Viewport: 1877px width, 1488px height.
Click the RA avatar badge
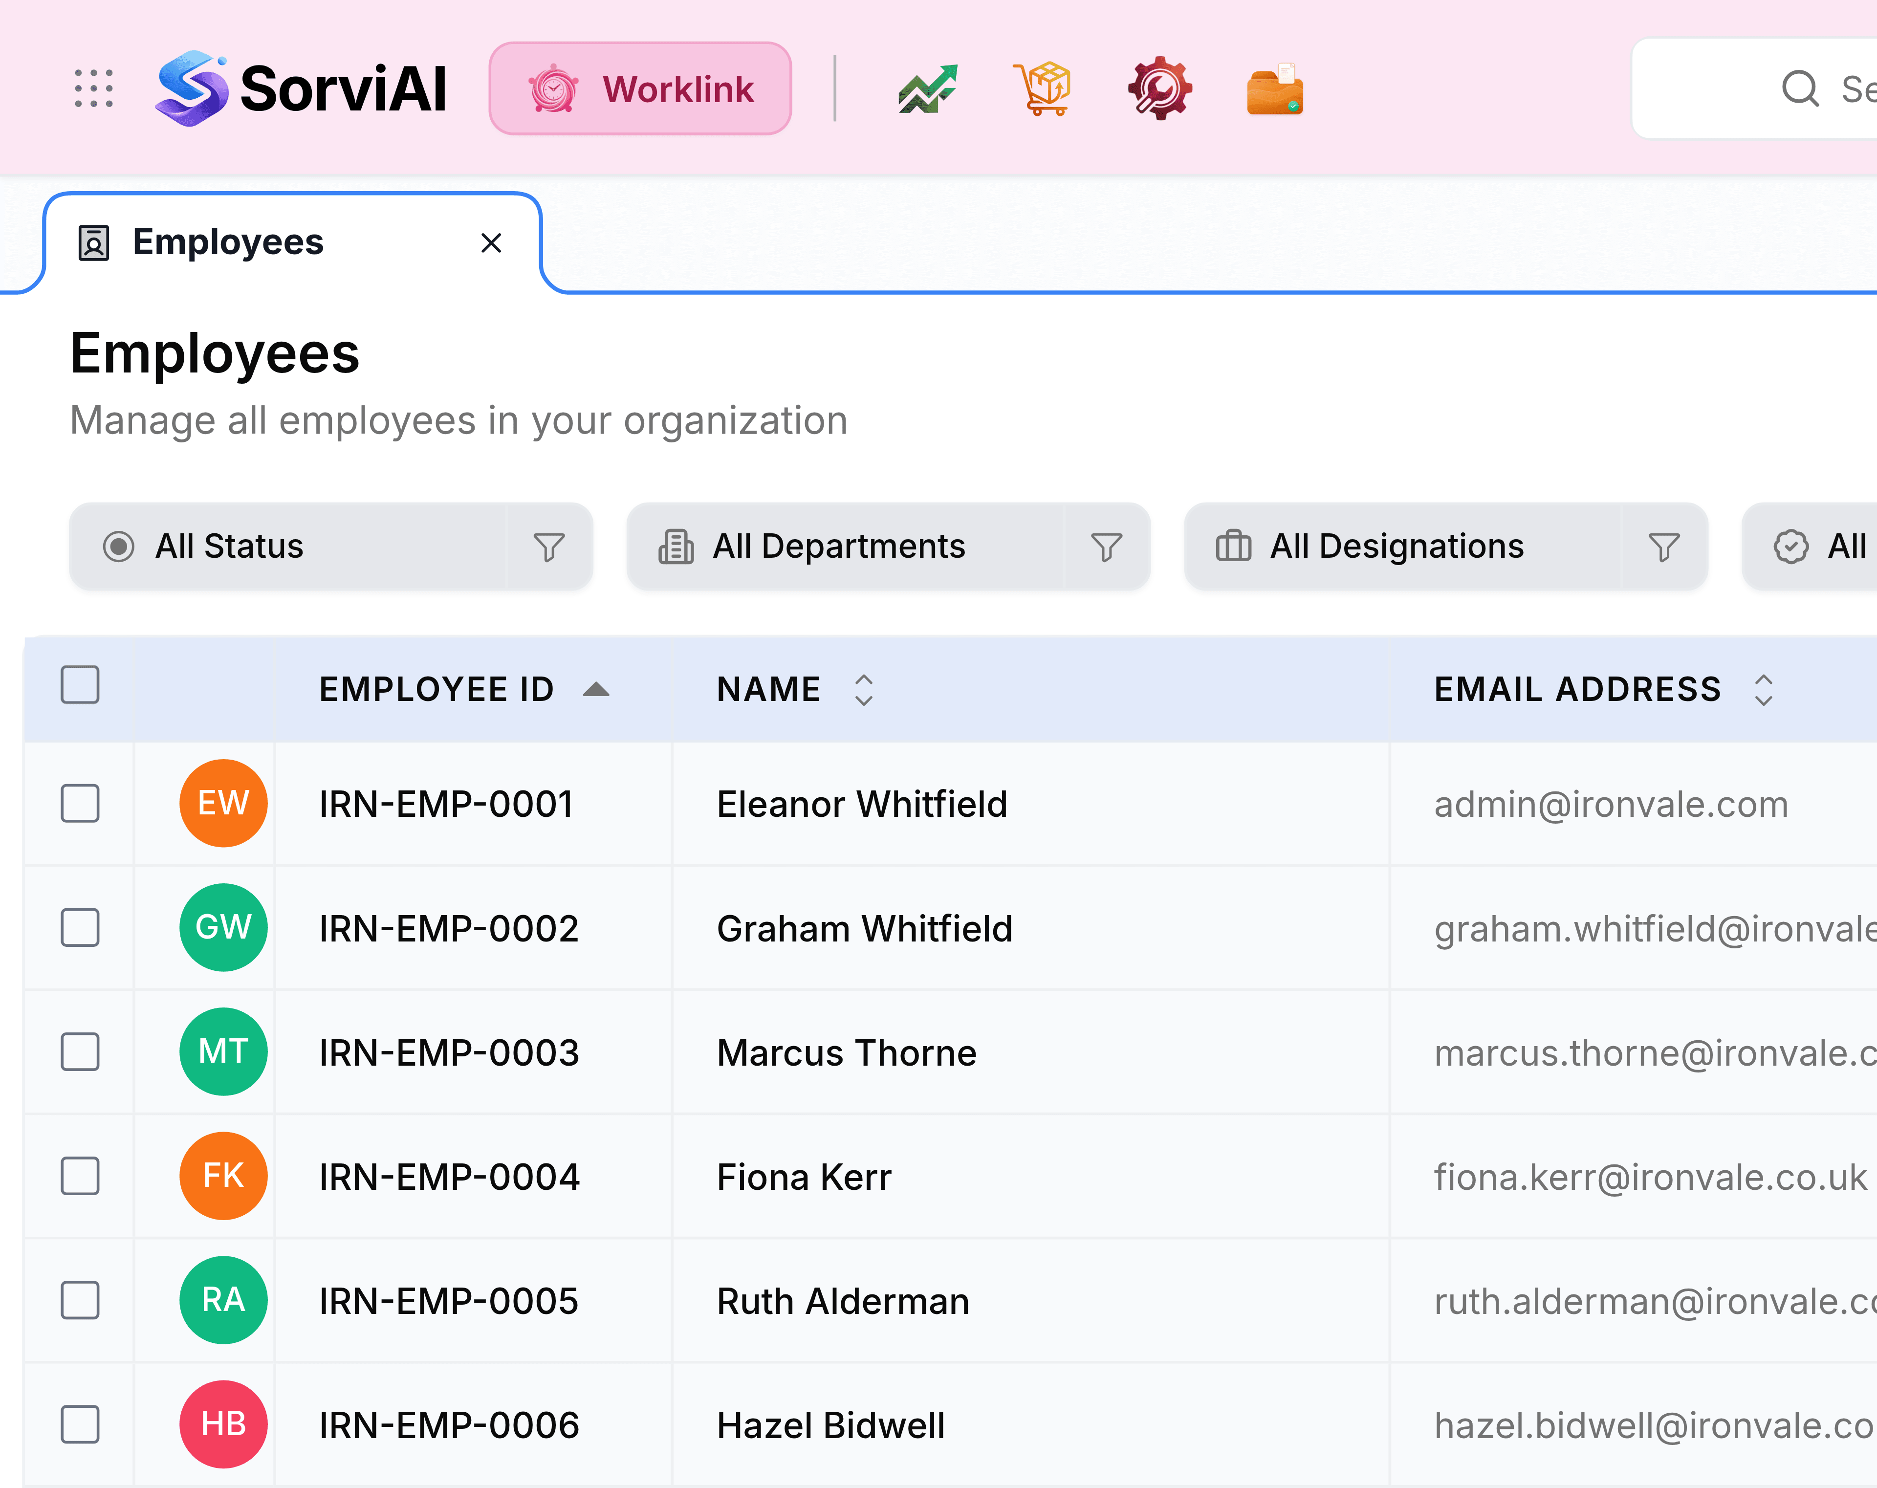point(224,1301)
